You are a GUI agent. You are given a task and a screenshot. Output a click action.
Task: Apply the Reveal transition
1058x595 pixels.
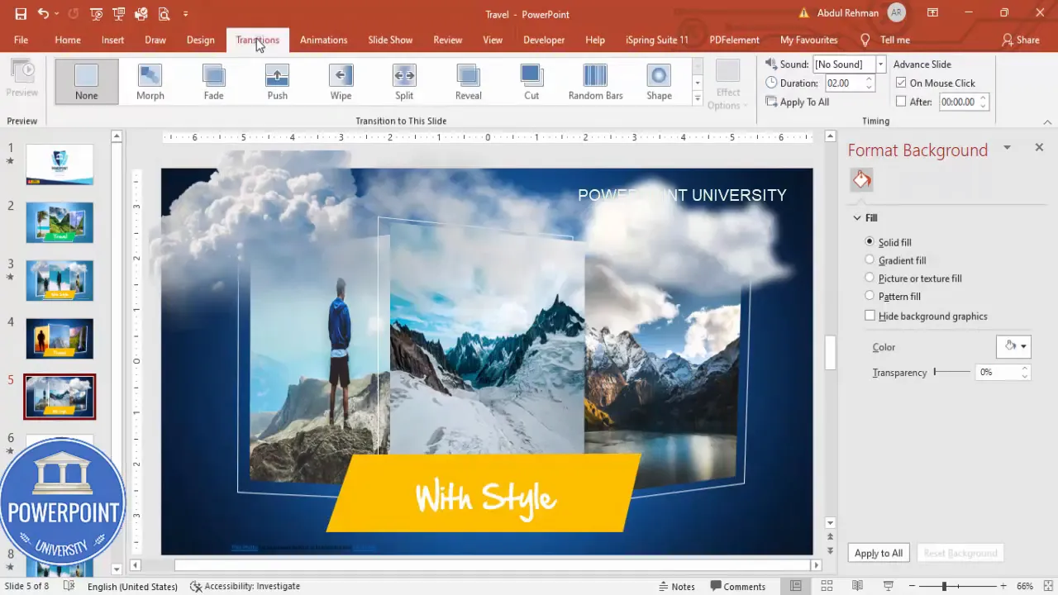click(468, 81)
